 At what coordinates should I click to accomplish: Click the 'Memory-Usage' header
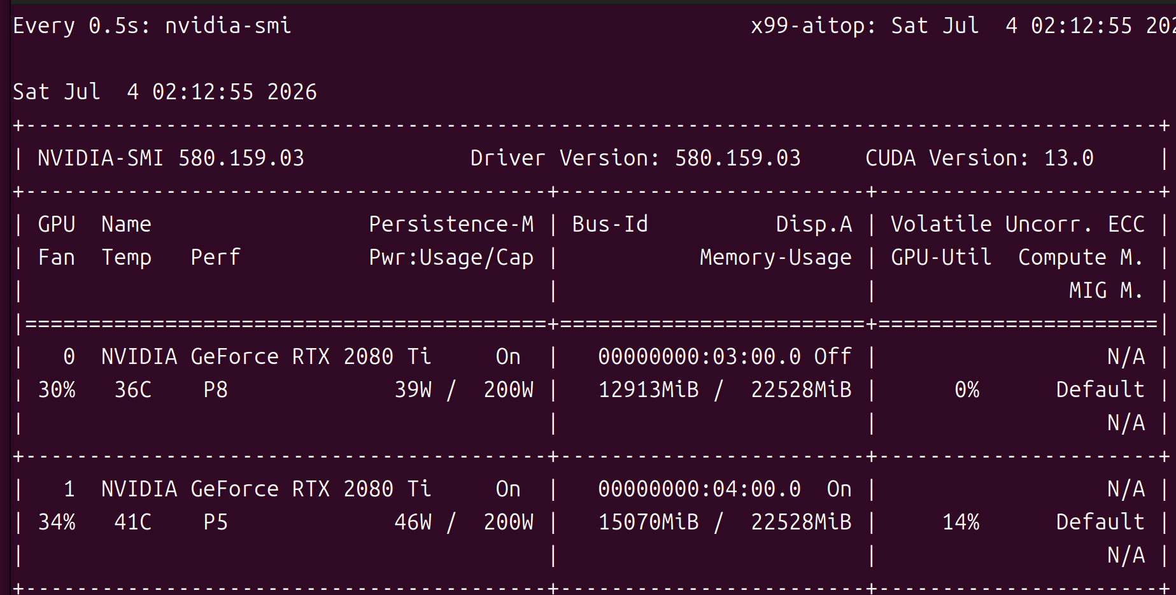776,258
